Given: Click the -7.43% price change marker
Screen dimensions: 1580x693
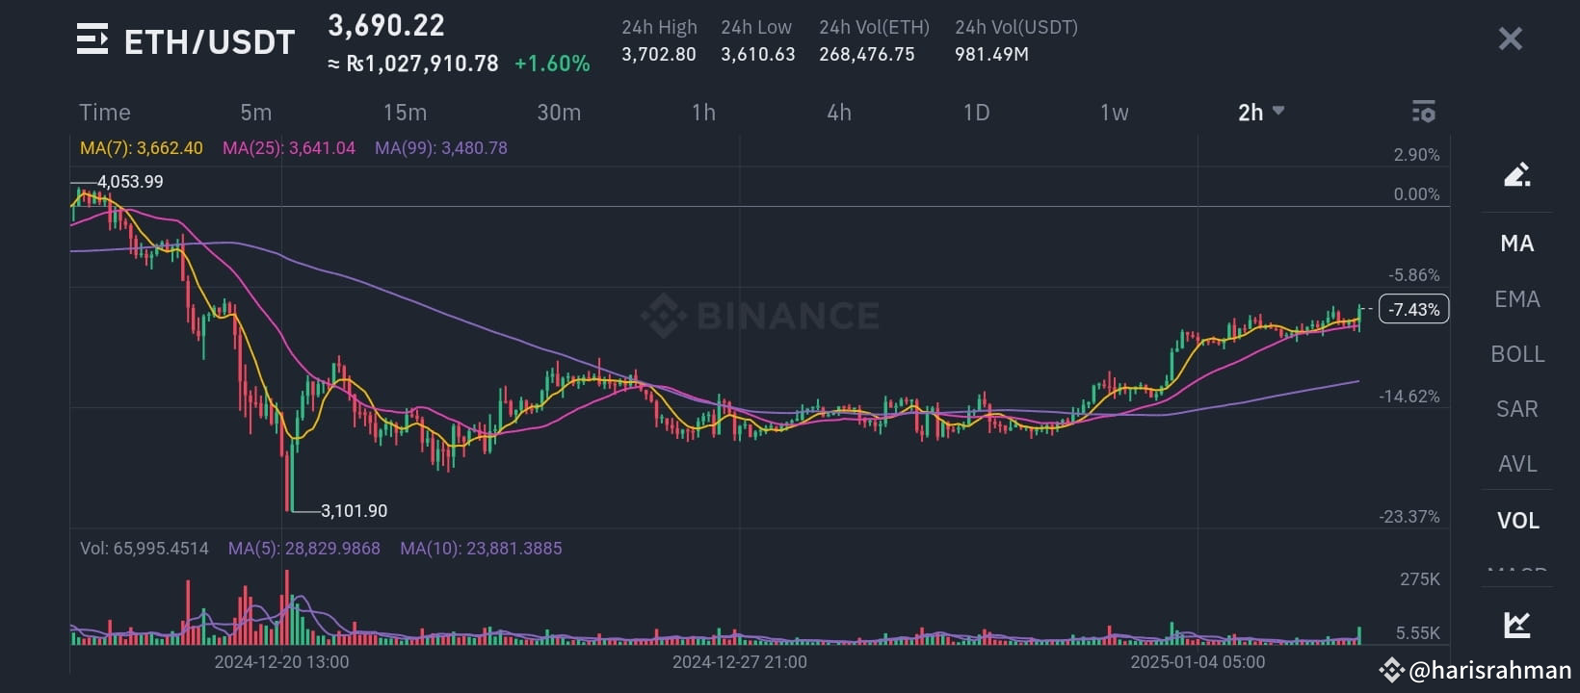Looking at the screenshot, I should [1413, 309].
